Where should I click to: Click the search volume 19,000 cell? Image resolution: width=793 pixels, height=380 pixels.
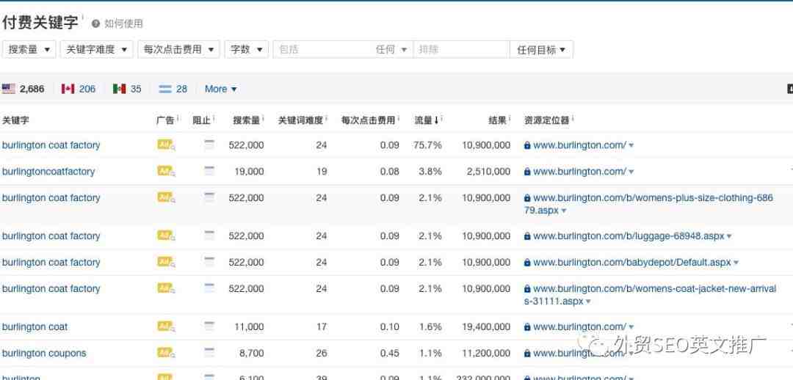(249, 172)
